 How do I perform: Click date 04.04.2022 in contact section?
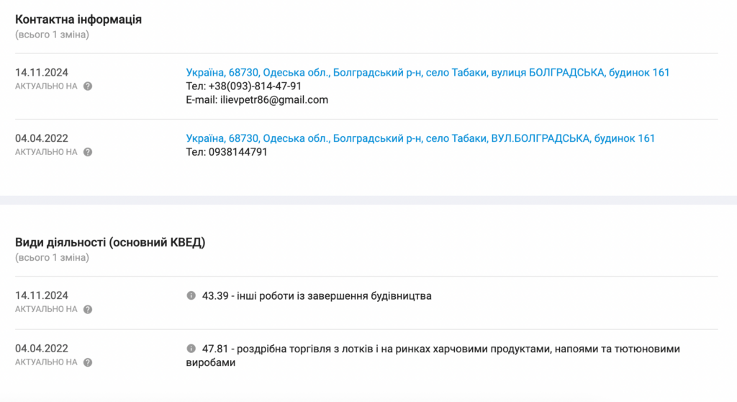tap(42, 138)
